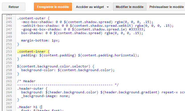Image resolution: width=185 pixels, height=111 pixels.
Task: Click the Retour button
Action: 14,7
